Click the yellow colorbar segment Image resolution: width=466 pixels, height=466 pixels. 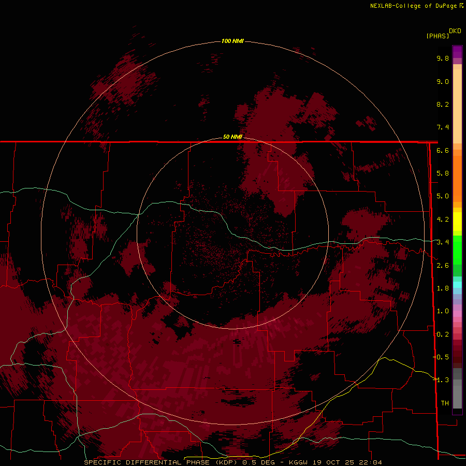[x=457, y=222]
